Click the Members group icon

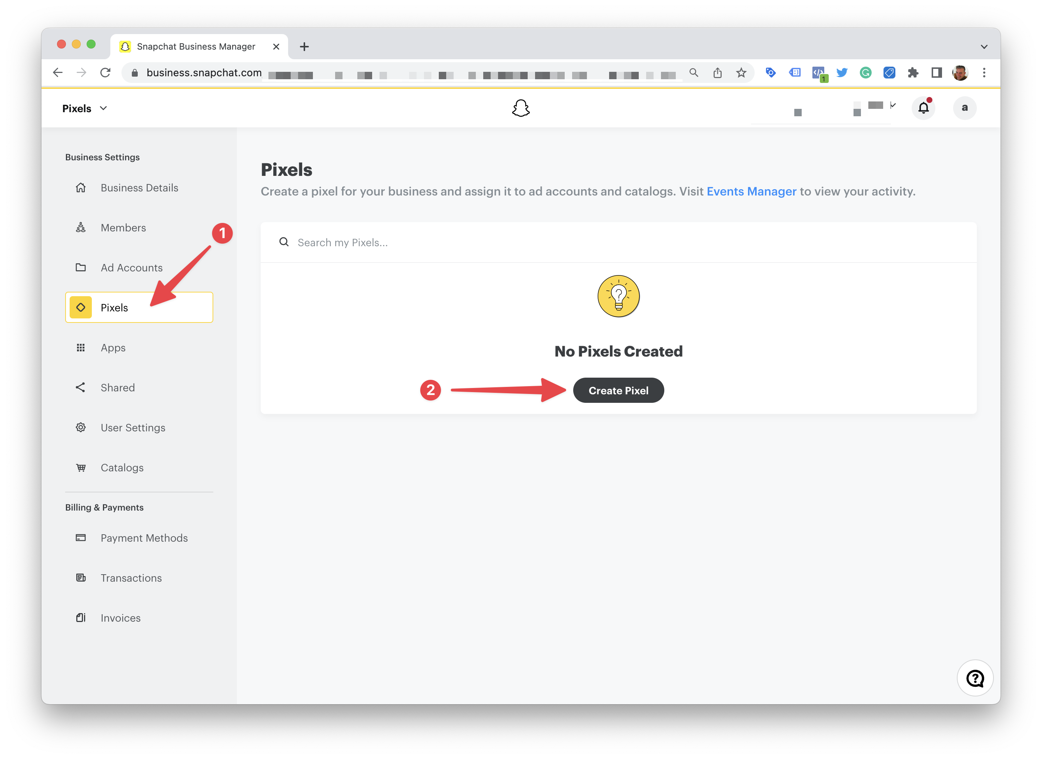pyautogui.click(x=80, y=227)
